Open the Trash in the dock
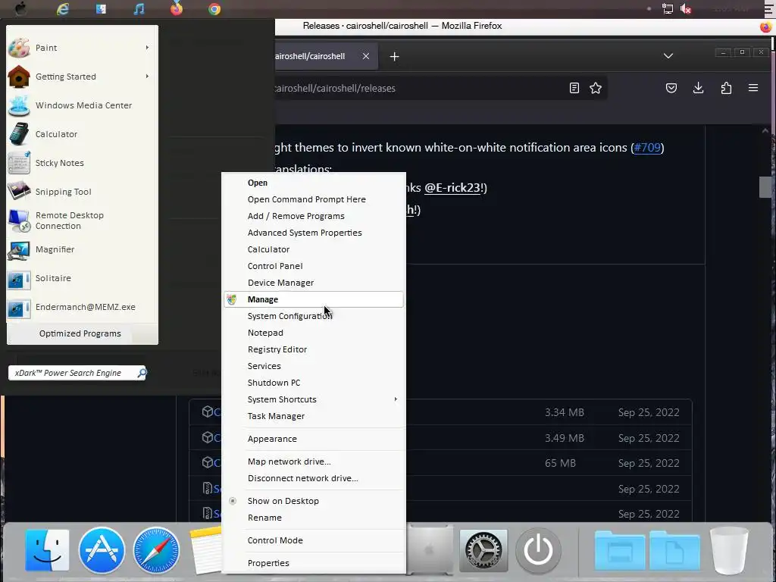 click(729, 550)
